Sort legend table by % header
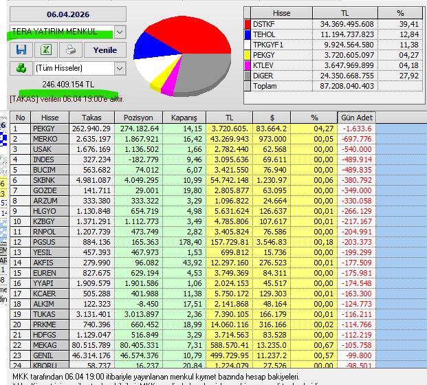 click(400, 13)
